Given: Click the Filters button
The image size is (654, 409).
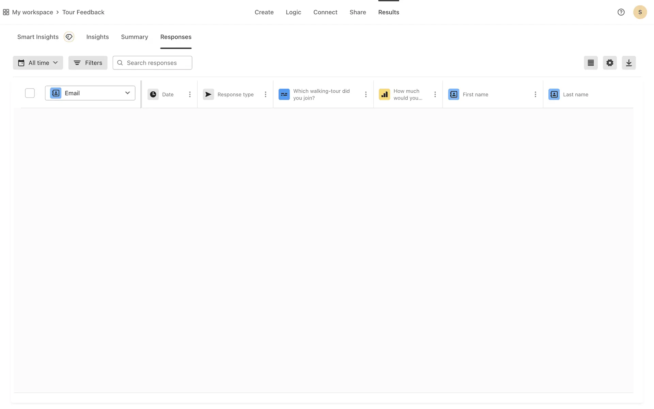Looking at the screenshot, I should point(88,63).
